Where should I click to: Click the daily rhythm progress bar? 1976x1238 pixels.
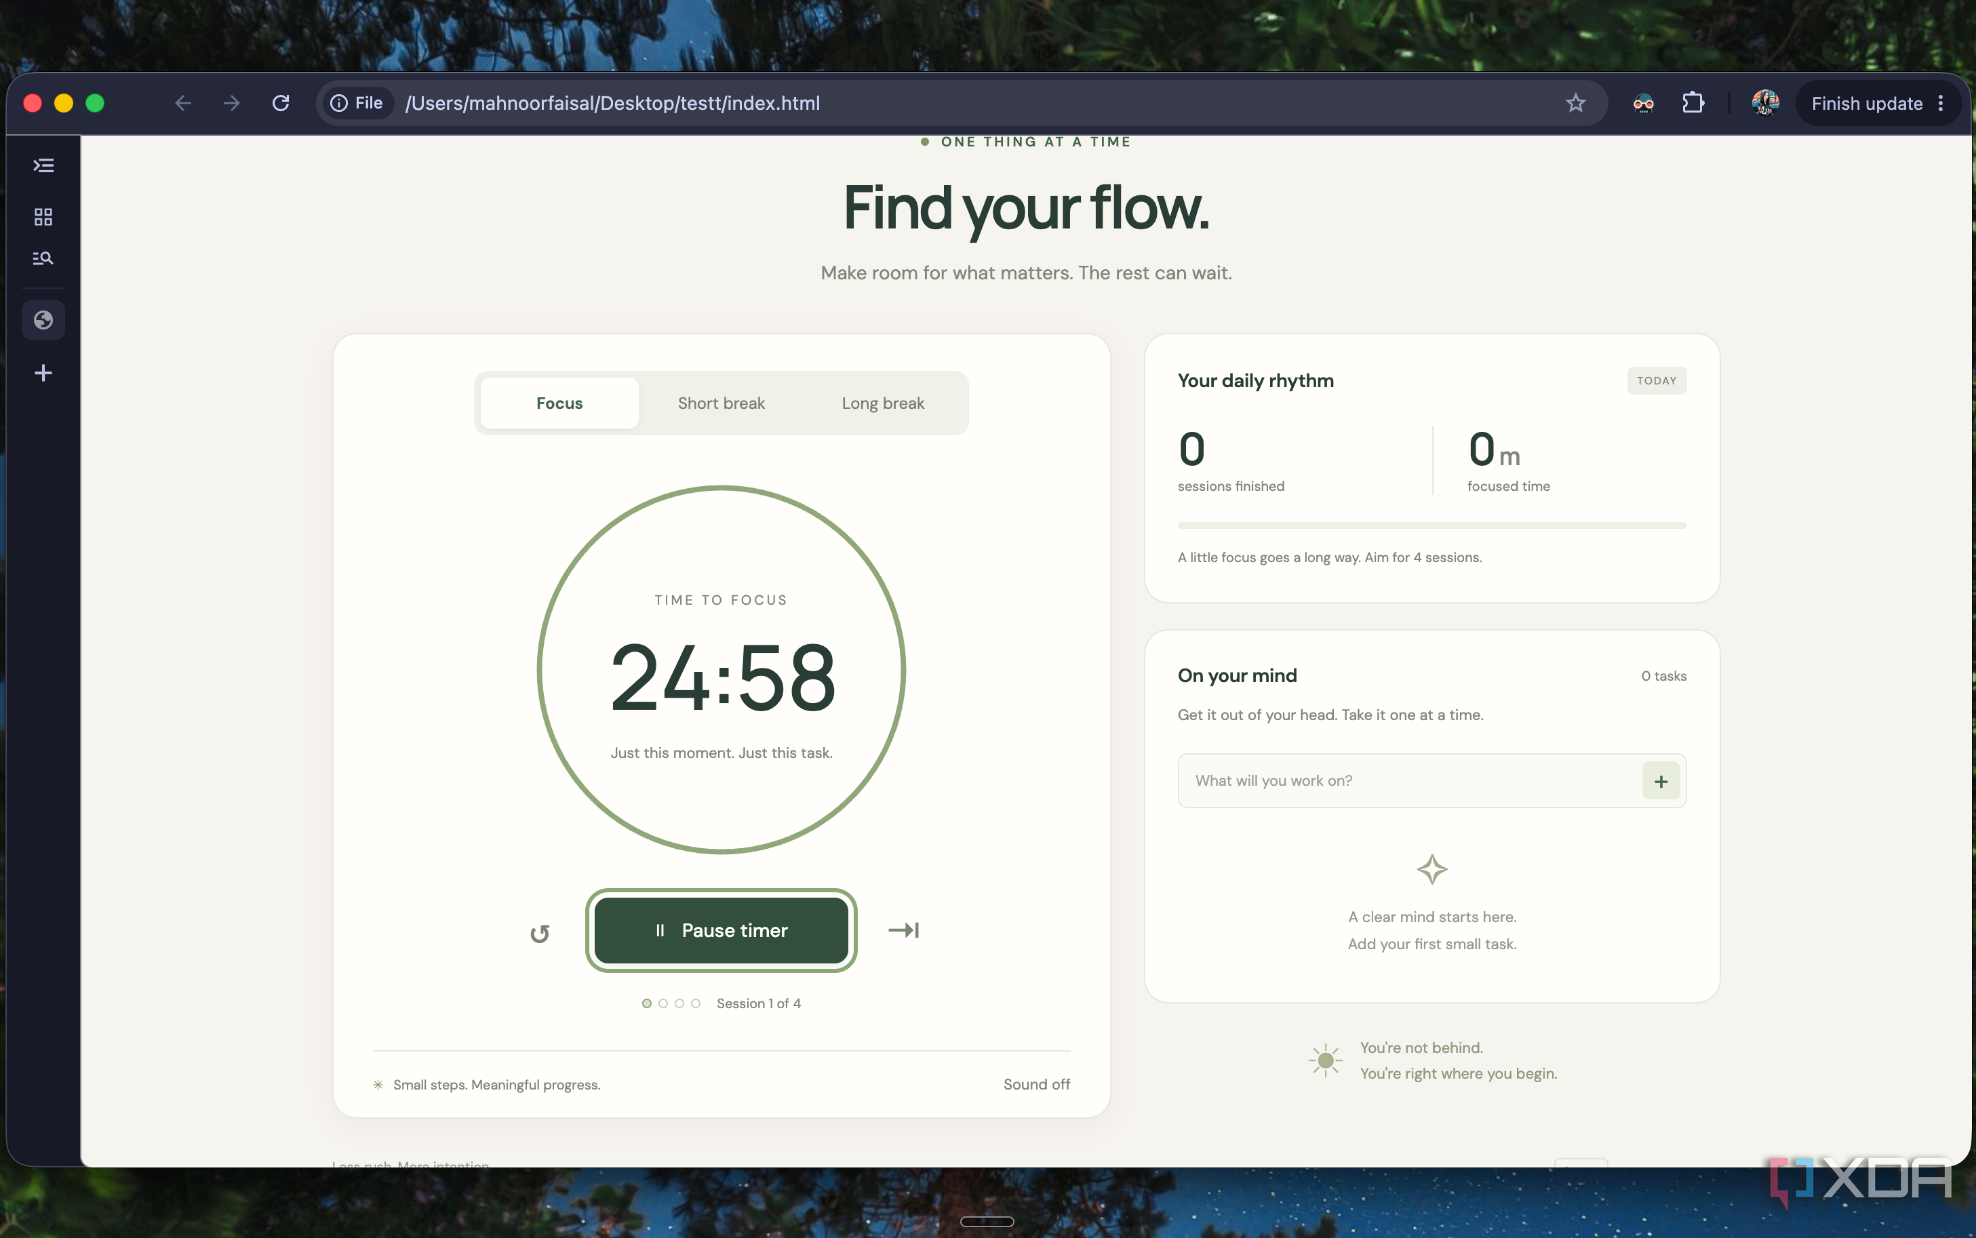coord(1431,525)
